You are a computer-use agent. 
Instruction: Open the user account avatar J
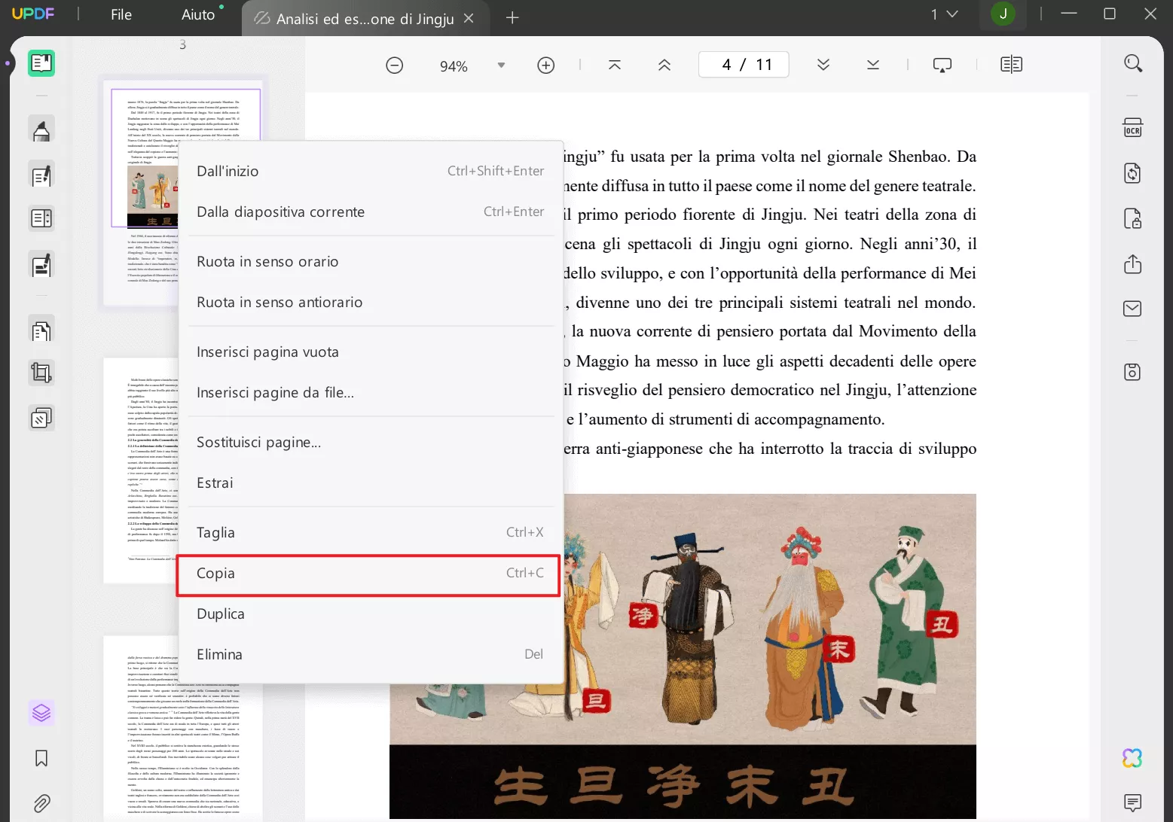1003,14
